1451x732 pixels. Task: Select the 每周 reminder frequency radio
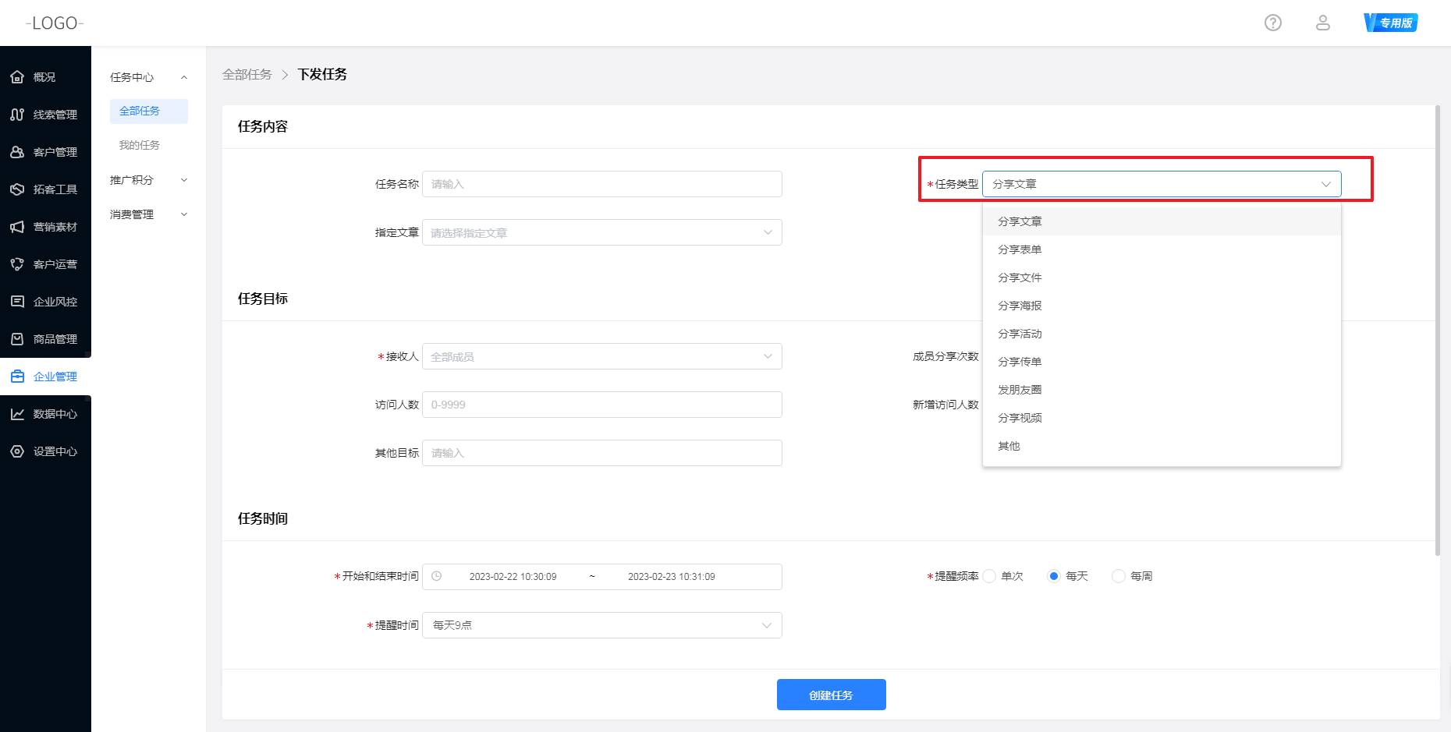point(1118,576)
